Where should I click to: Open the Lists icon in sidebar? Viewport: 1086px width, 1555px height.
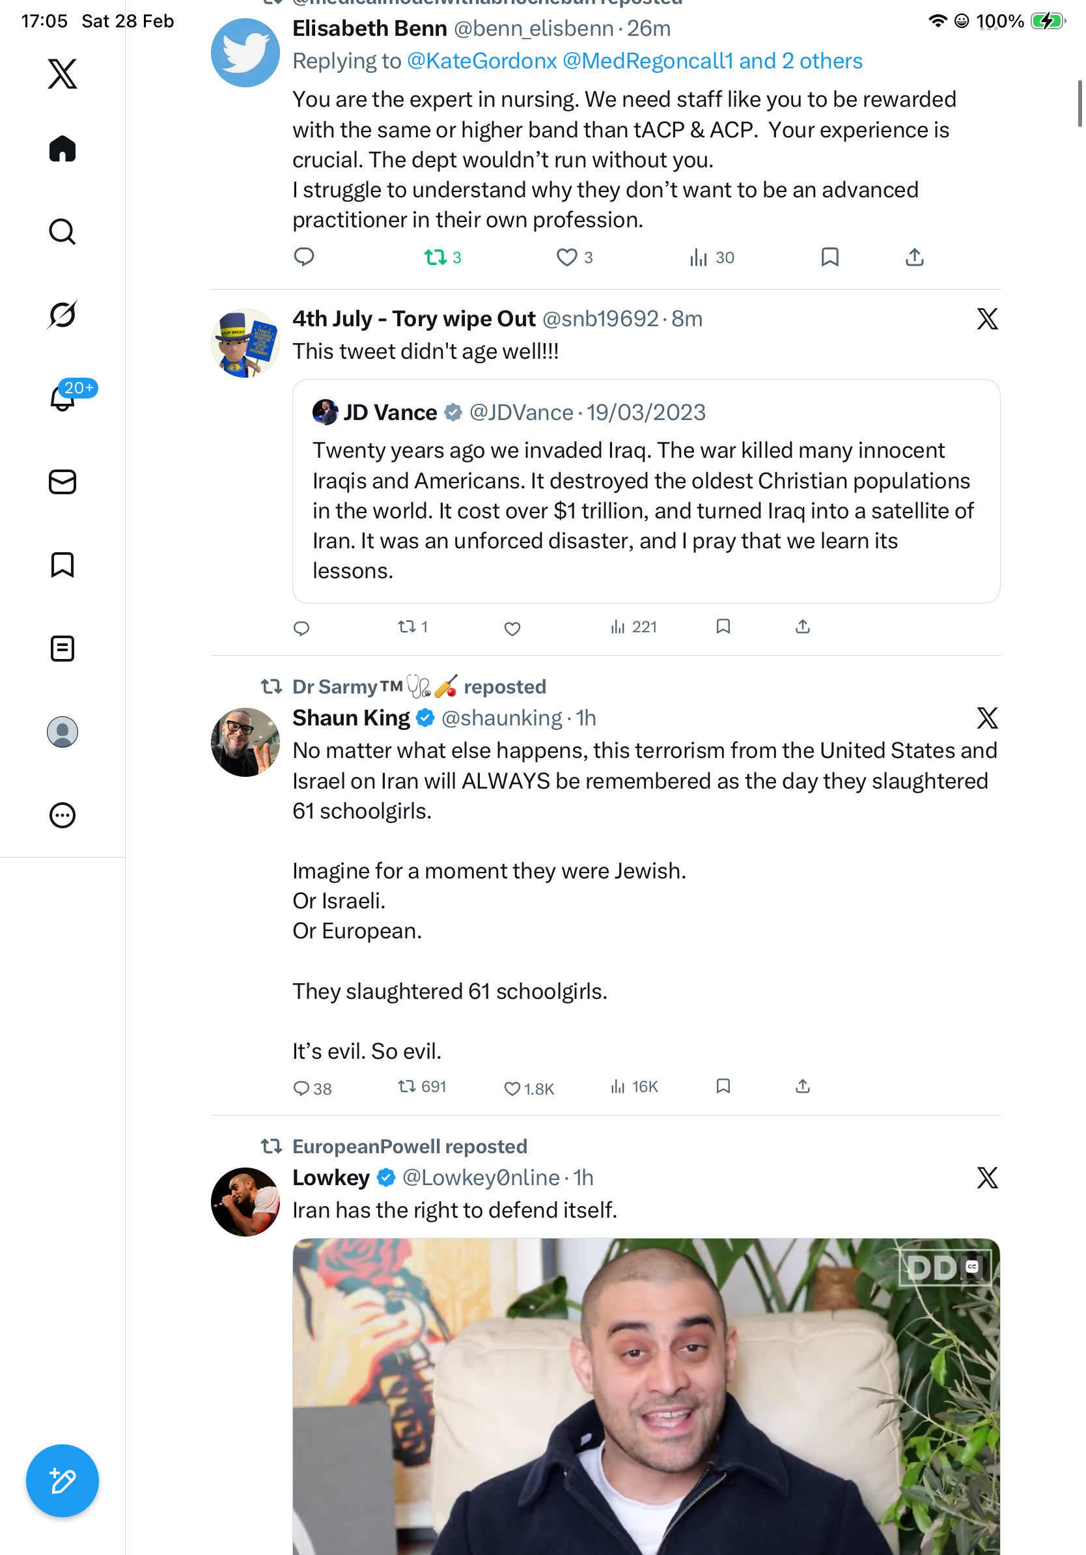tap(63, 649)
